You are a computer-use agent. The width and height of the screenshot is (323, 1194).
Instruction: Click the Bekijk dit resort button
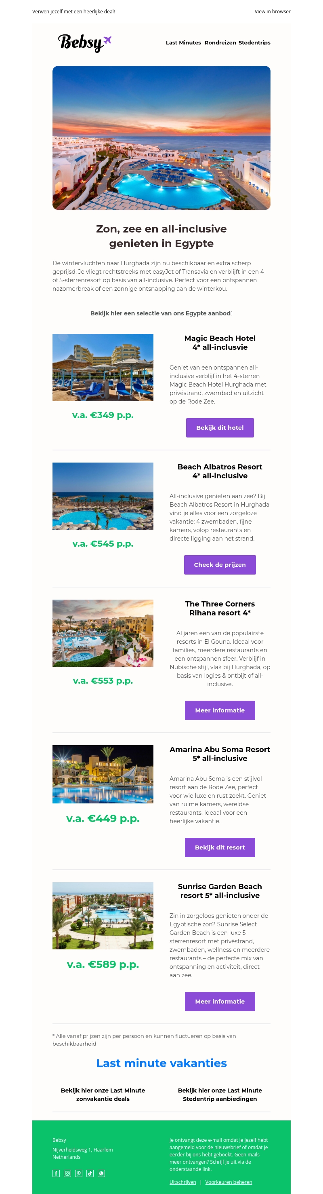(220, 847)
